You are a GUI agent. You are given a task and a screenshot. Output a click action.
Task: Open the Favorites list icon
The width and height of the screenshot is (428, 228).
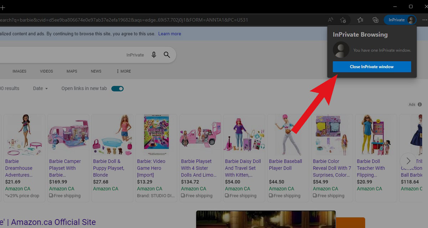click(360, 20)
